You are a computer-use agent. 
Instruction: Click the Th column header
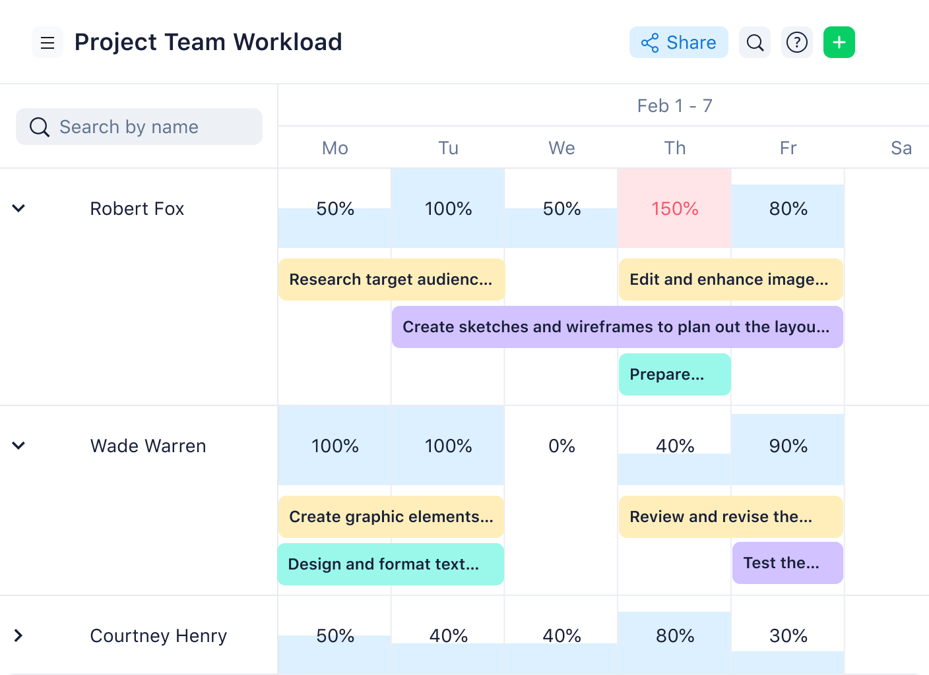pos(674,148)
